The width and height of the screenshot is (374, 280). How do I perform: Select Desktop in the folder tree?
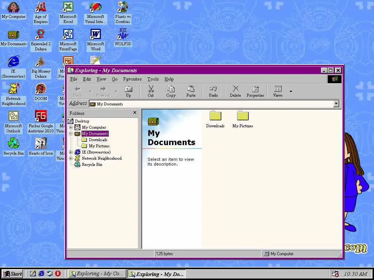82,121
